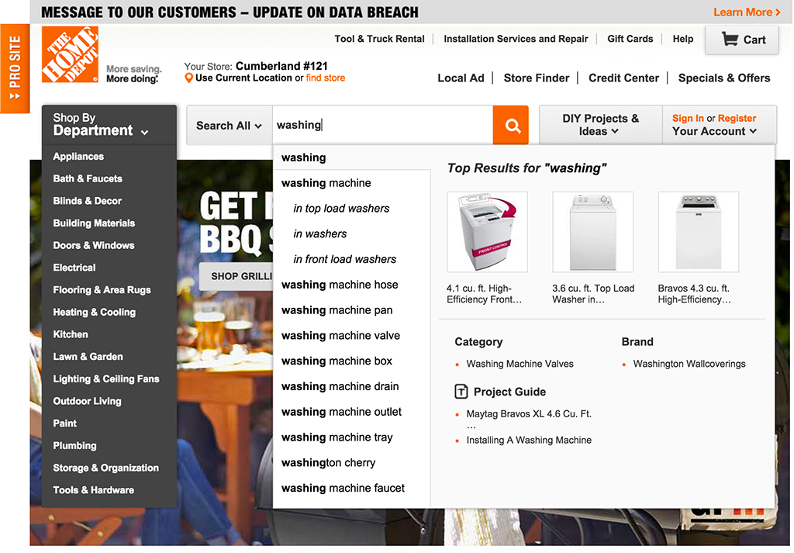Screen dimensions: 794x553
Task: Click the location pin icon
Action: pos(188,78)
